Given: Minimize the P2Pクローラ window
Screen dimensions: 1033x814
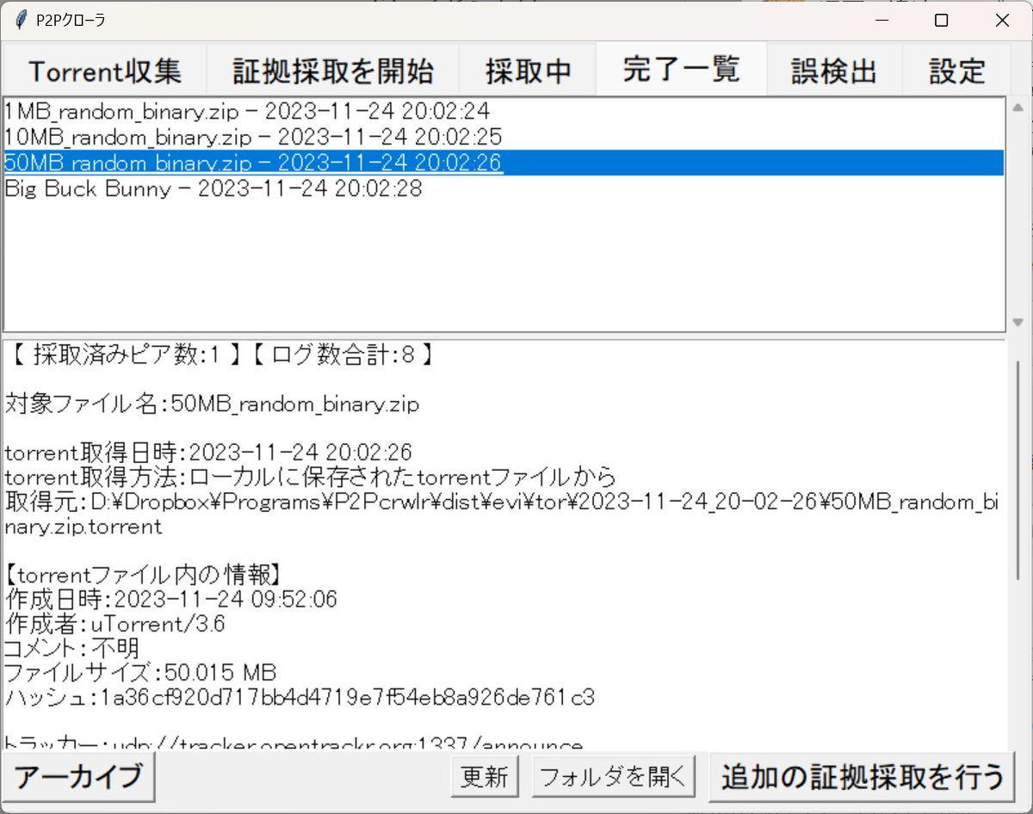Looking at the screenshot, I should 881,21.
